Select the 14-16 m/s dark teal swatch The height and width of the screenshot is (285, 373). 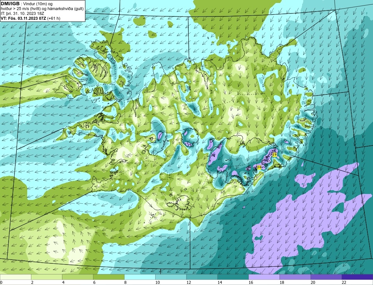tap(233, 277)
